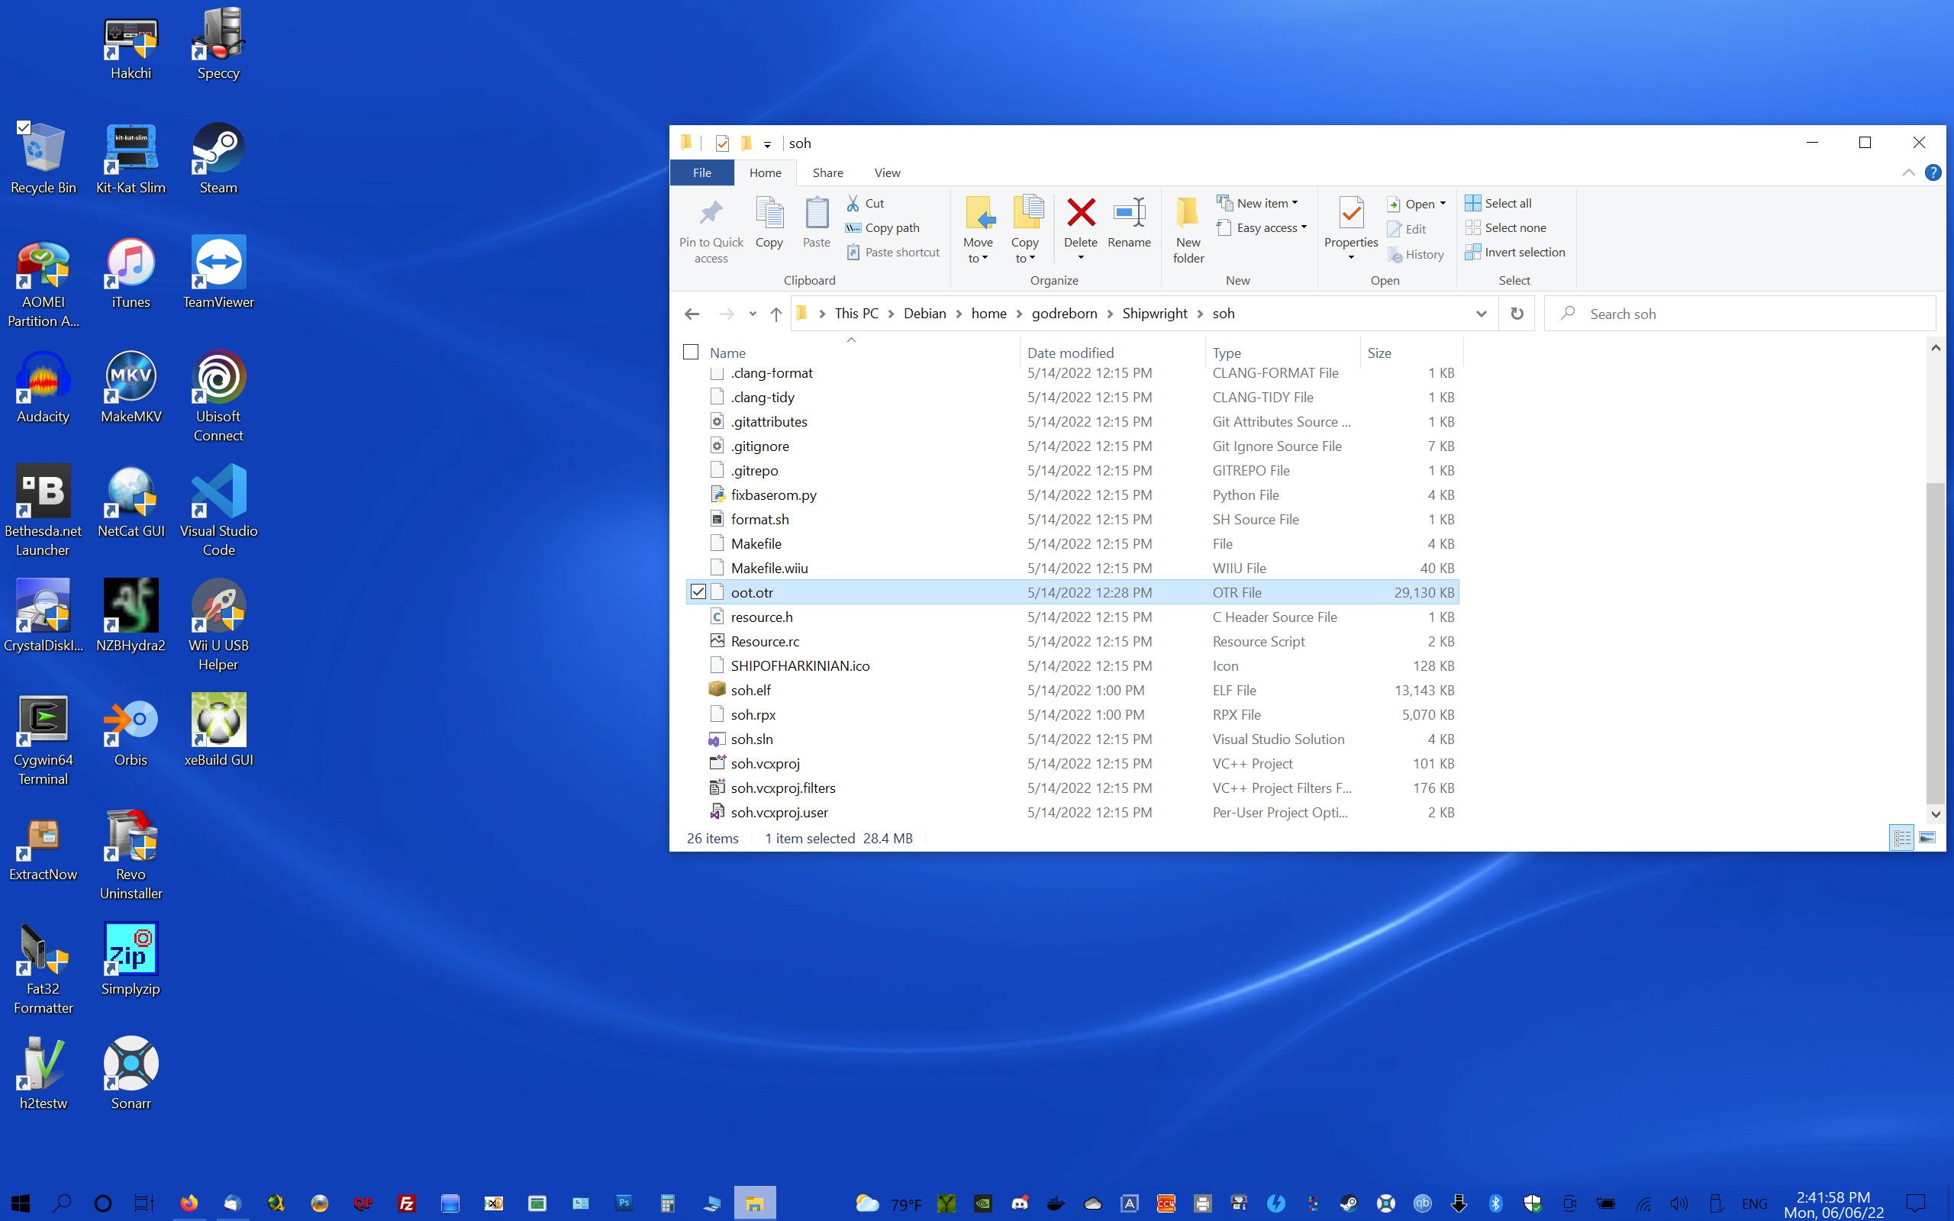Viewport: 1954px width, 1221px height.
Task: Pin to Quick access via ribbon
Action: (x=711, y=230)
